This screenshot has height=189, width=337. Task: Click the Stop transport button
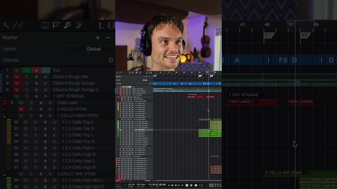[x=187, y=185]
